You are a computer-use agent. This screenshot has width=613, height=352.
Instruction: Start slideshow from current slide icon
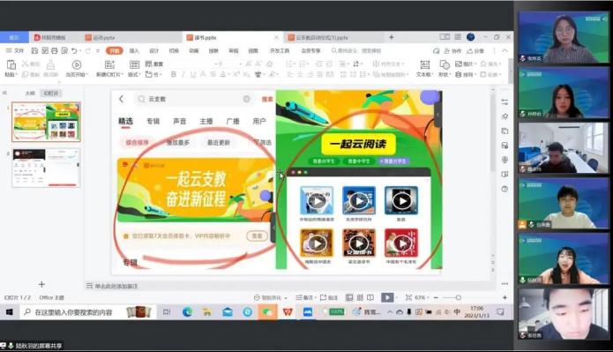point(77,64)
